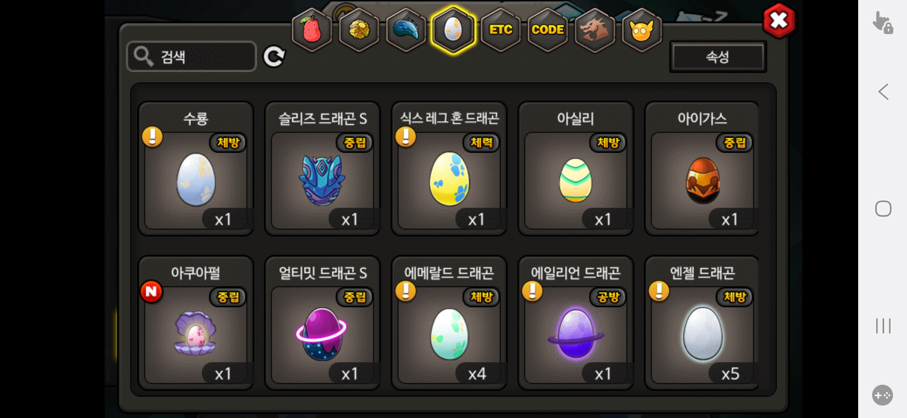Screen dimensions: 907x418
Task: Select the 아쿠아펄 clam egg
Action: click(196, 323)
